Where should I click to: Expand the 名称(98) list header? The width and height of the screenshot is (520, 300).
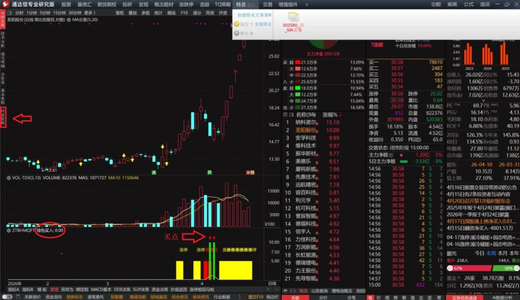(x=306, y=115)
